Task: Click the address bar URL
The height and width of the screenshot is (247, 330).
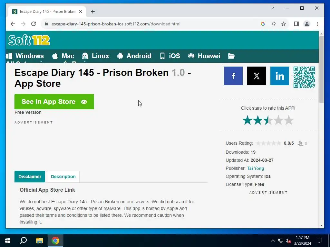Action: pos(116,24)
